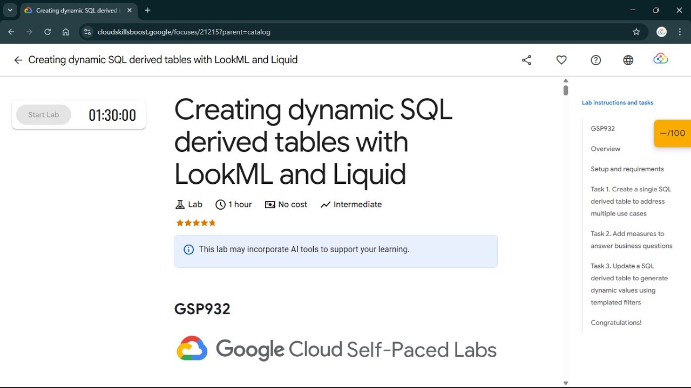Image resolution: width=691 pixels, height=388 pixels.
Task: Open Chrome profile avatar
Action: click(x=661, y=32)
